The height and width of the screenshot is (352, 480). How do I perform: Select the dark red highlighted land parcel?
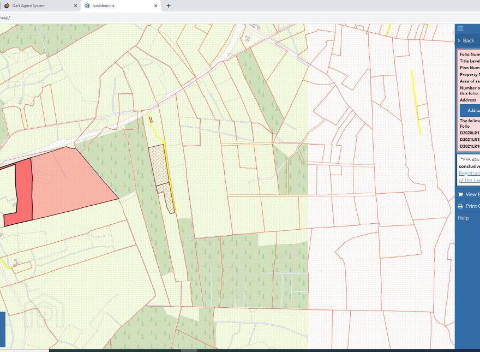pyautogui.click(x=25, y=190)
